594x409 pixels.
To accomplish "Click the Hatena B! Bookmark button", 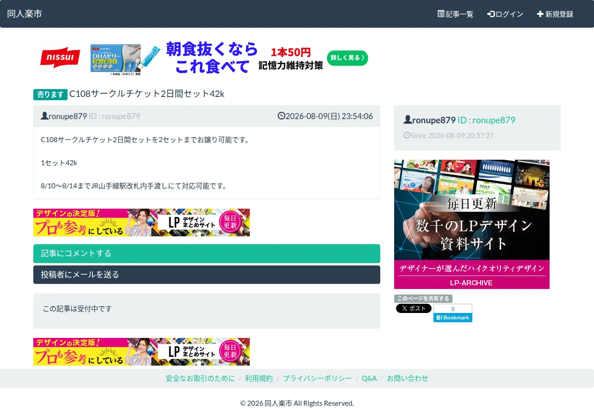I will 453,318.
